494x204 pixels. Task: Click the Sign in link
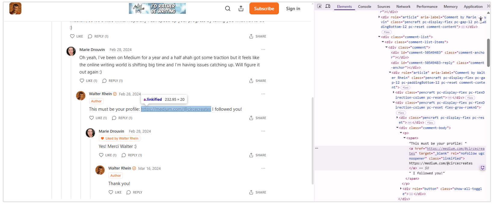pos(293,8)
